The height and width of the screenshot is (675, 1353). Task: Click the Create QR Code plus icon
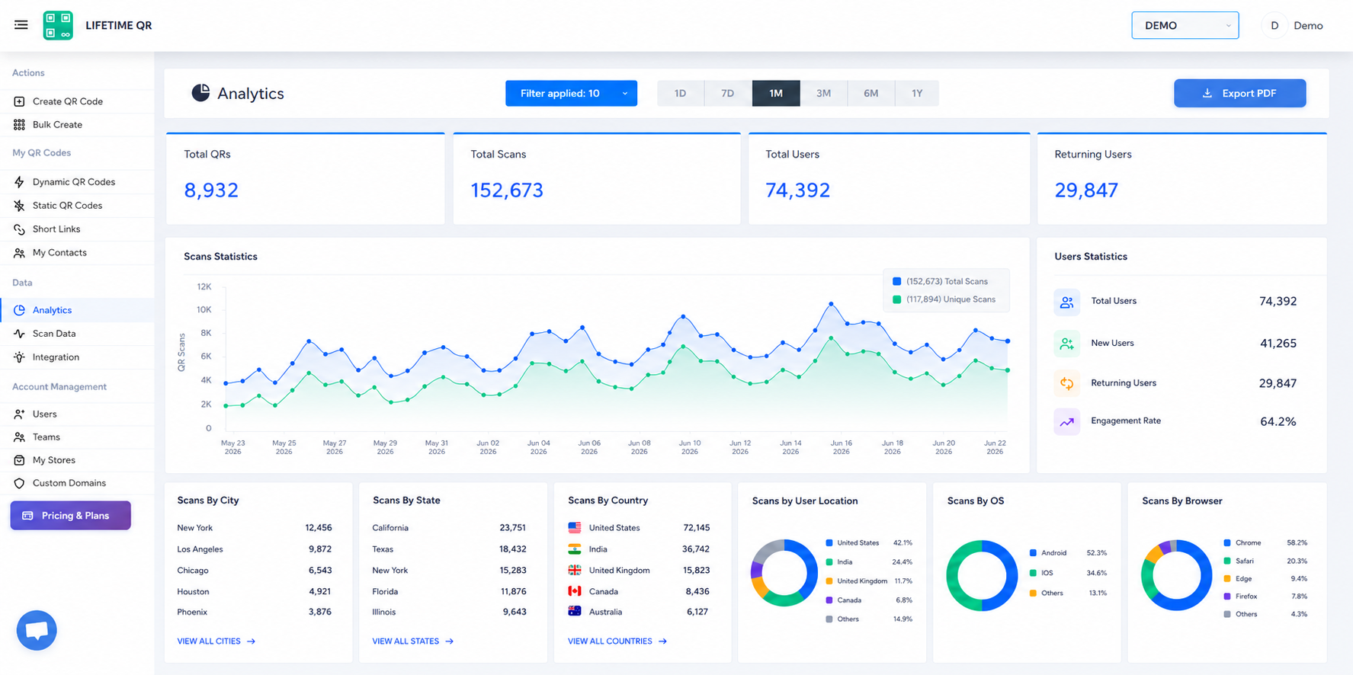point(19,101)
